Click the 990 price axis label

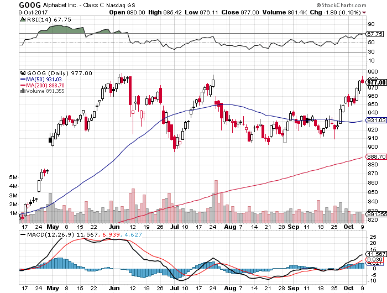click(x=373, y=71)
